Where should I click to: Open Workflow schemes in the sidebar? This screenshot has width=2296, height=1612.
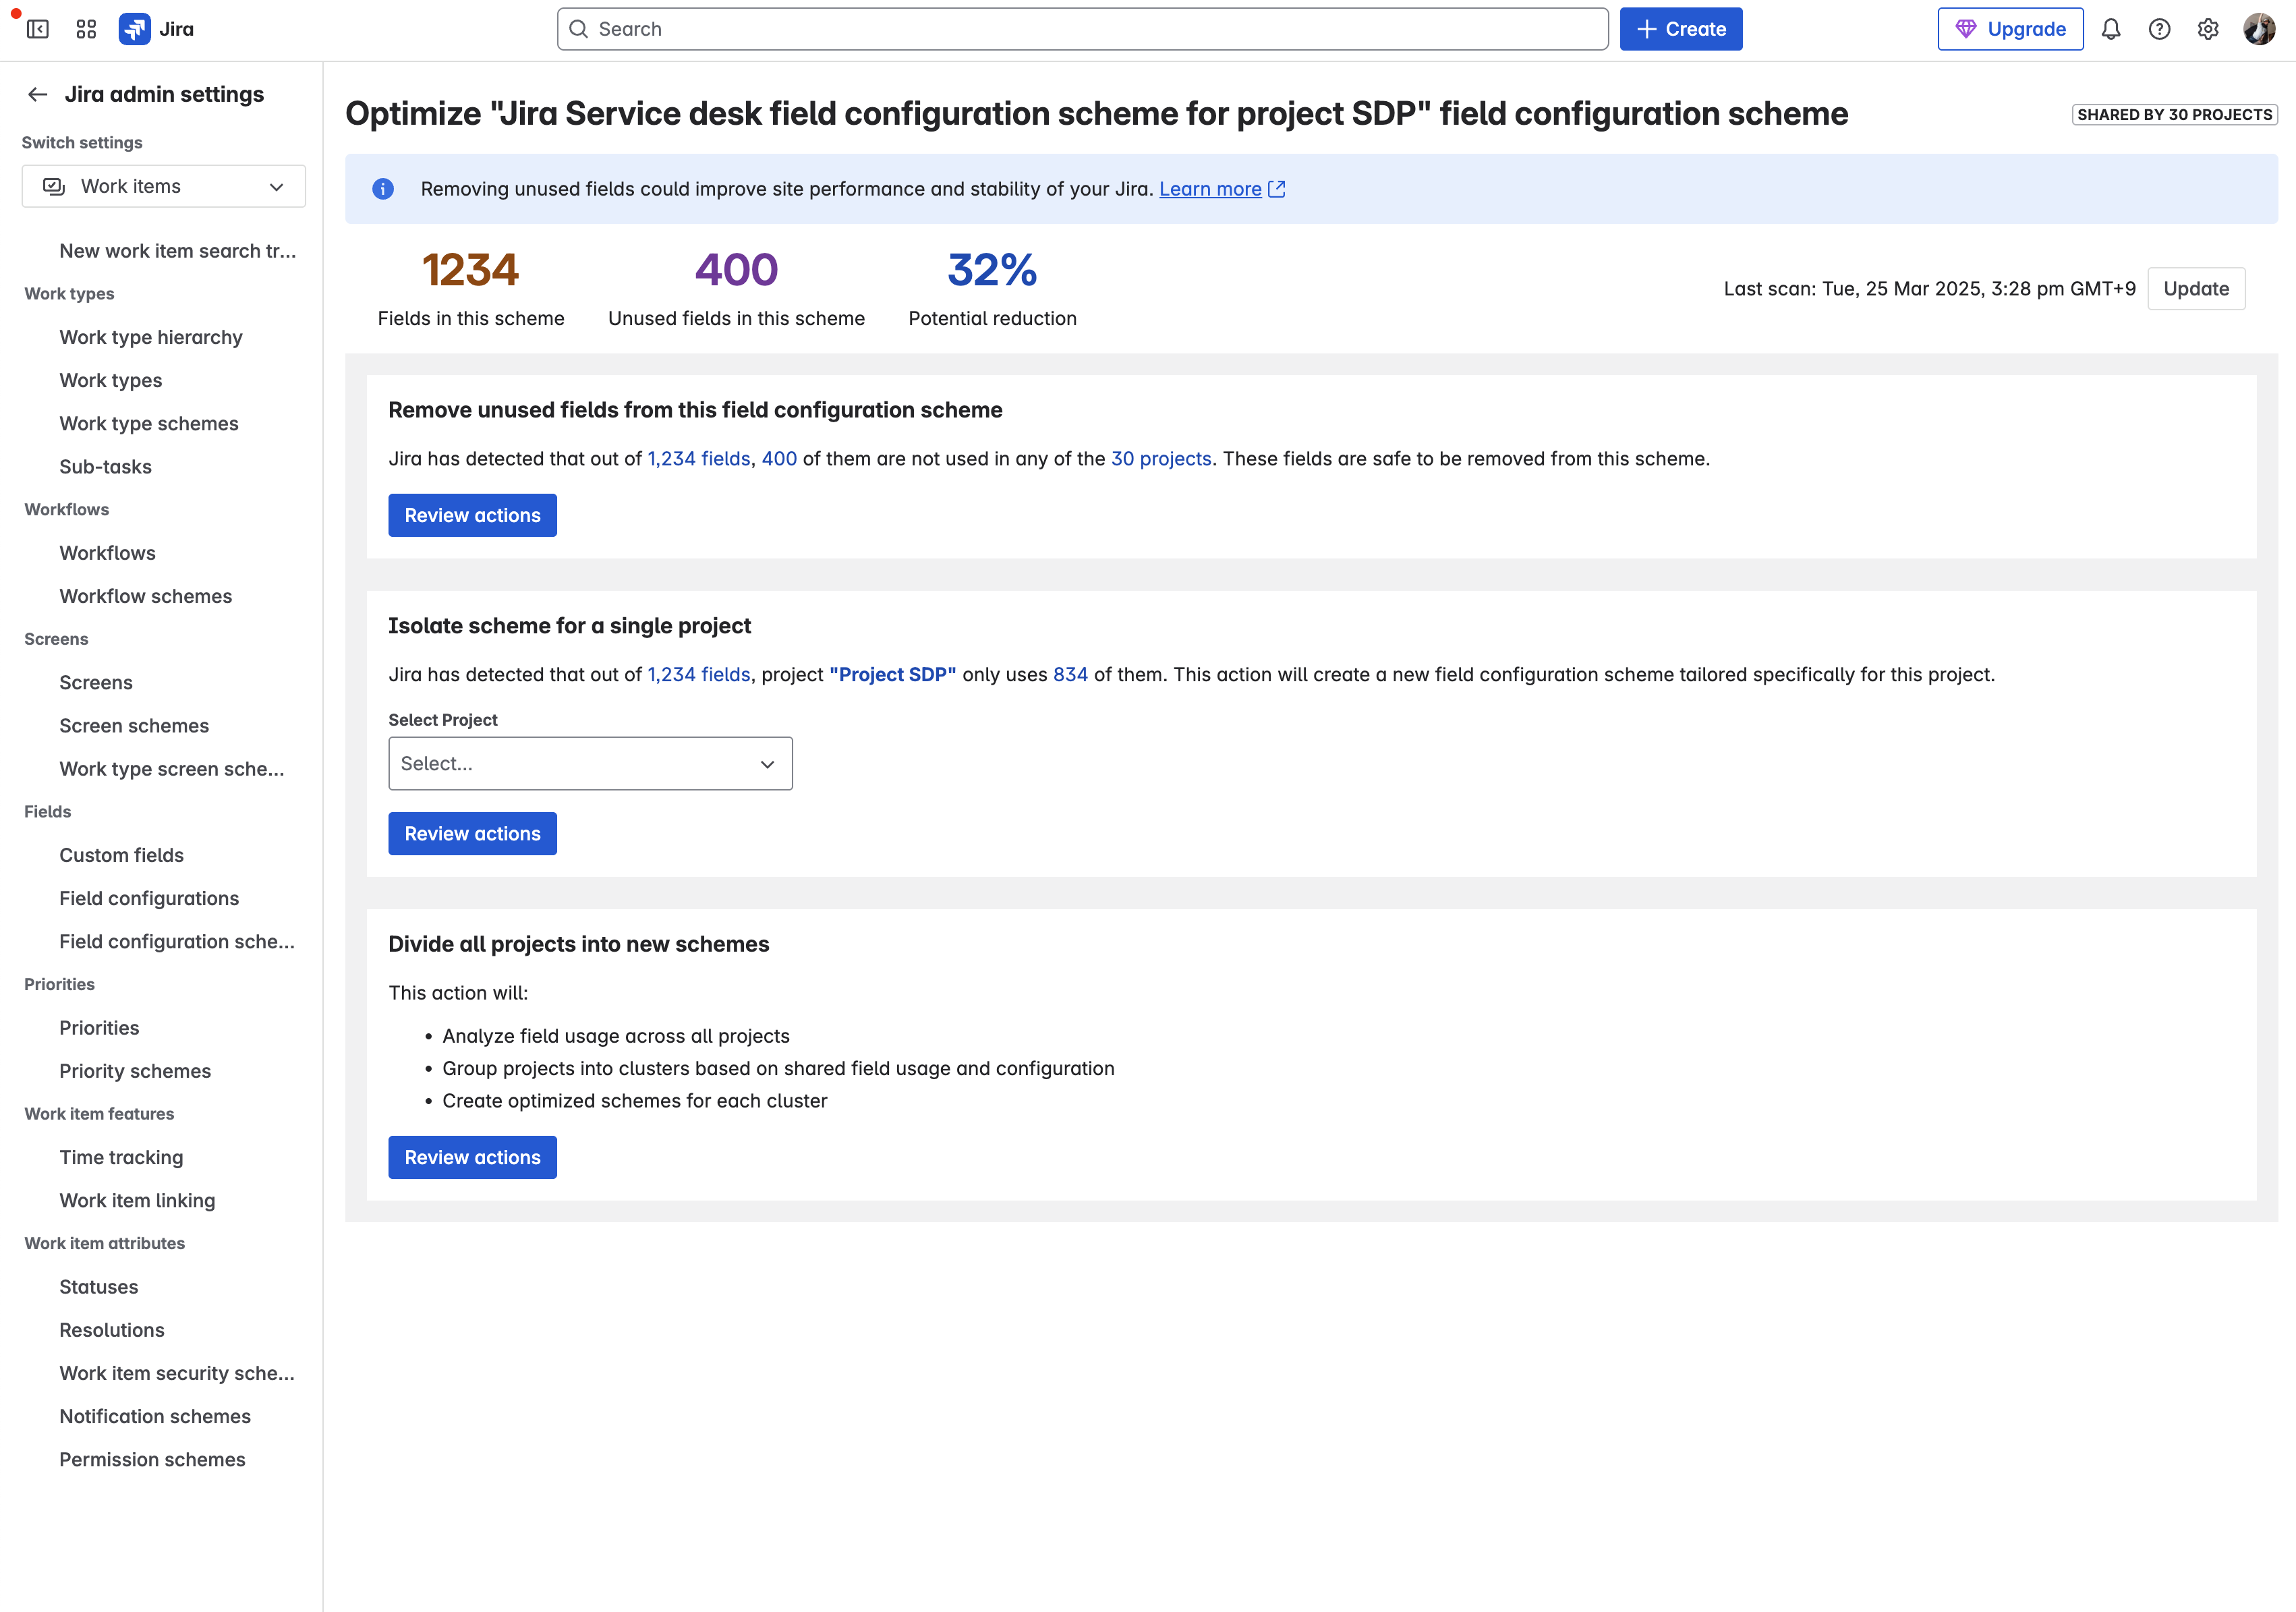pos(146,596)
